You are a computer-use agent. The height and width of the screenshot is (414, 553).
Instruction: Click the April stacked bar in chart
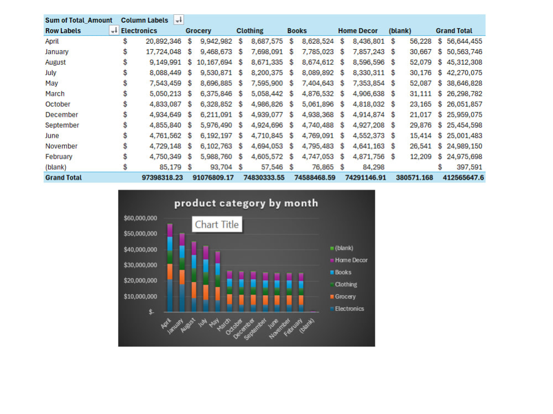point(170,268)
